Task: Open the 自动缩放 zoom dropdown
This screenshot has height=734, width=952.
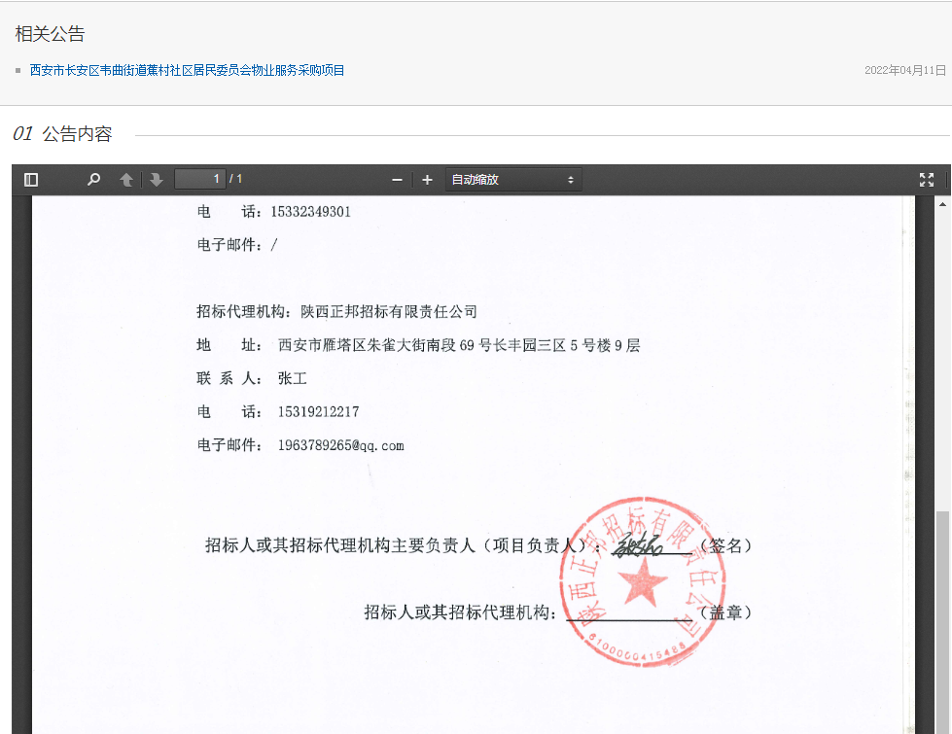Action: [x=512, y=180]
